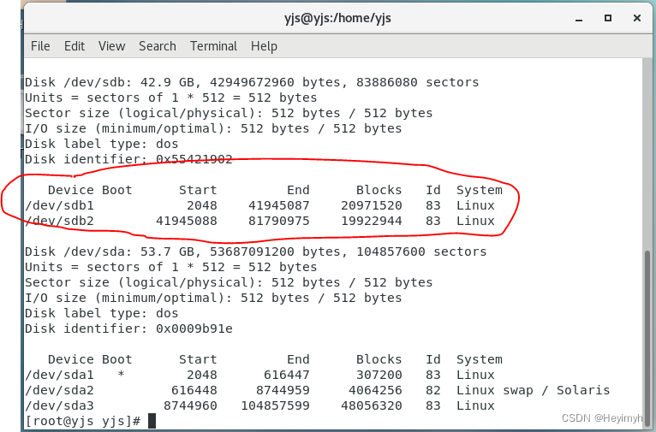The image size is (656, 432).
Task: Click the /dev/sda2 device name
Action: 59,390
